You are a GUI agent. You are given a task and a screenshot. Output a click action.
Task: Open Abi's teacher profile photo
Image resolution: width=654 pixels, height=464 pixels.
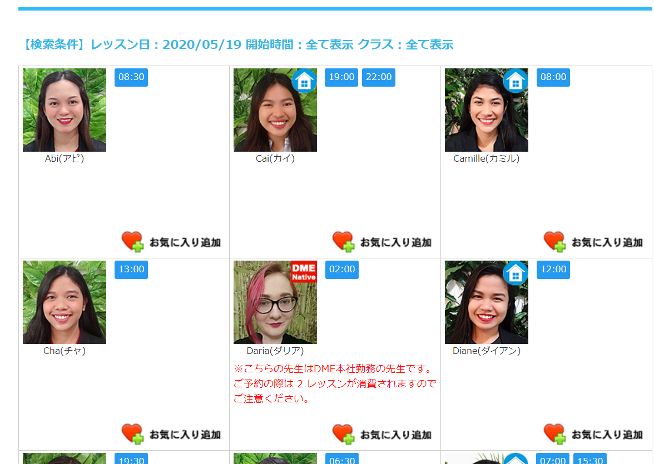point(65,110)
